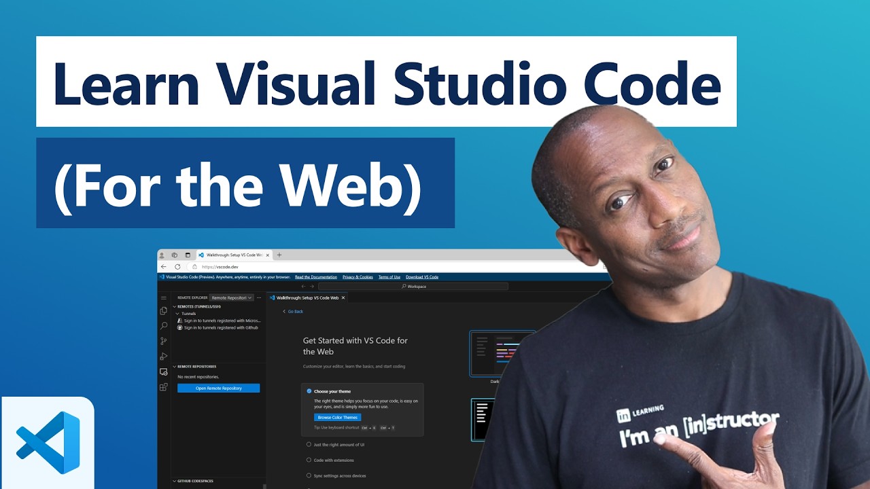Screen dimensions: 870x489
Task: Click the Workspace command center search box
Action: pos(413,287)
